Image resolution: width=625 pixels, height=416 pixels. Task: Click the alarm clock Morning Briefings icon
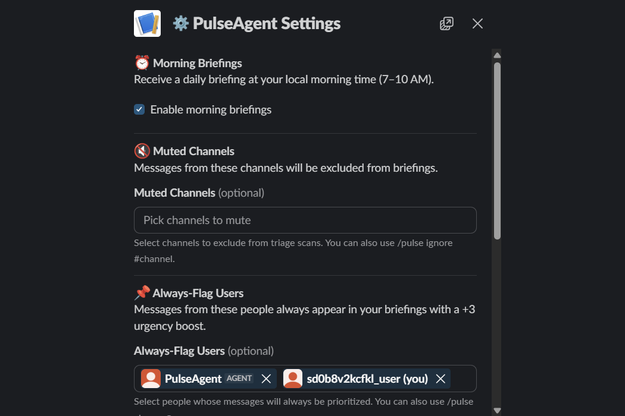pyautogui.click(x=142, y=63)
